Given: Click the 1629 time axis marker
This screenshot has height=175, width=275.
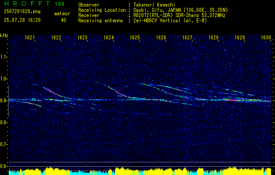Looking at the screenshot, I should [x=240, y=38].
